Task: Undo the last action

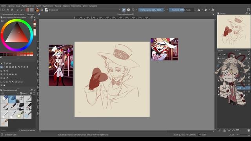Action: 17,10
